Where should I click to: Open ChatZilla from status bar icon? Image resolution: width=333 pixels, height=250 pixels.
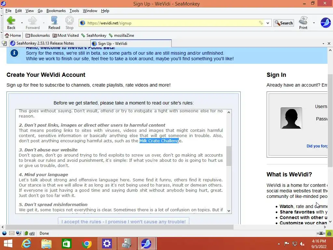32,233
